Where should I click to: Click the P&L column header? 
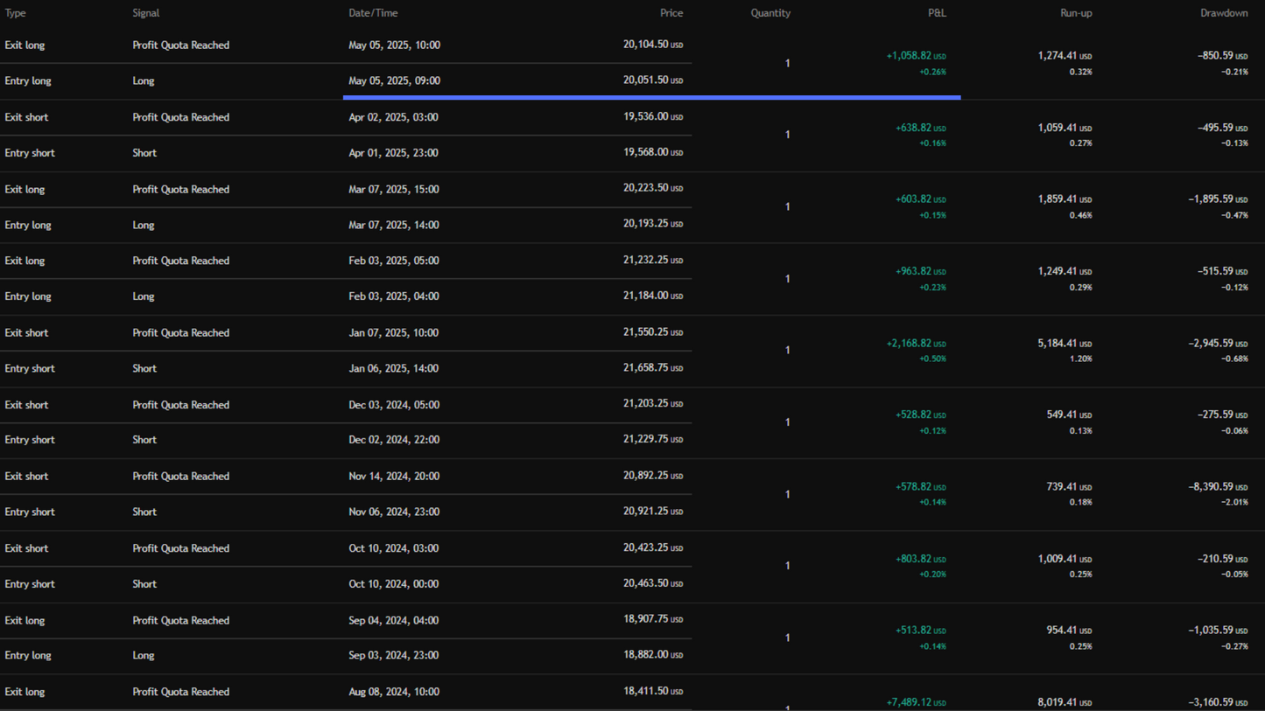click(x=937, y=13)
